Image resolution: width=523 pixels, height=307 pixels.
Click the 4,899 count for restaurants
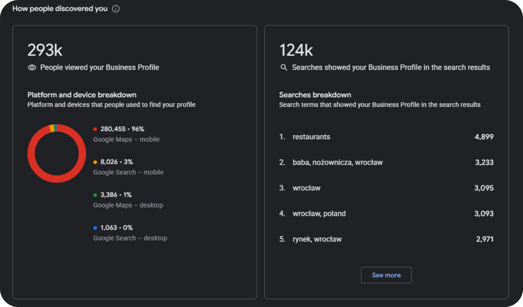click(484, 137)
